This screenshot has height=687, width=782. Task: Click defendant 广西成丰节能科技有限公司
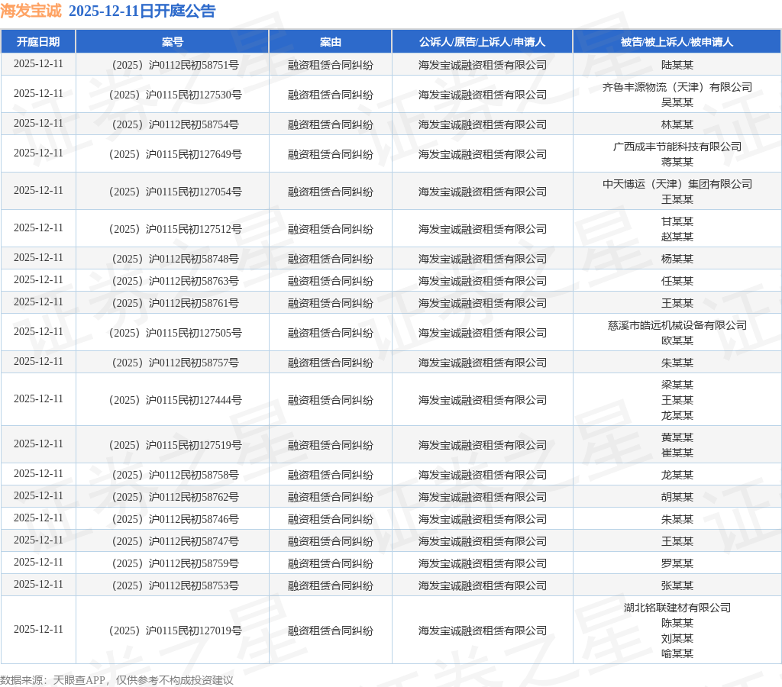(677, 147)
